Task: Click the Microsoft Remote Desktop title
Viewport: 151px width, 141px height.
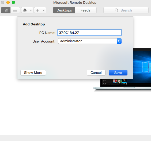Action: click(x=75, y=3)
